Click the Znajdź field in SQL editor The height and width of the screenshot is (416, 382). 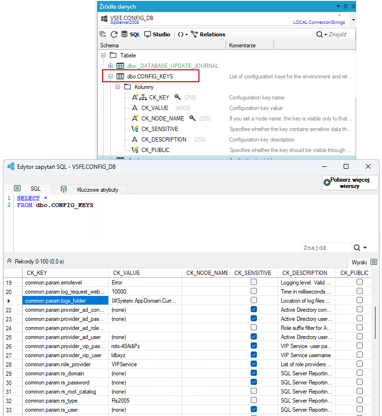tap(327, 248)
